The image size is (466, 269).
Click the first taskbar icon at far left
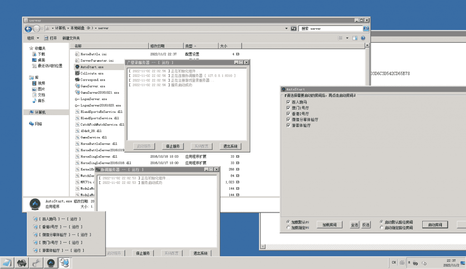(x=7, y=263)
